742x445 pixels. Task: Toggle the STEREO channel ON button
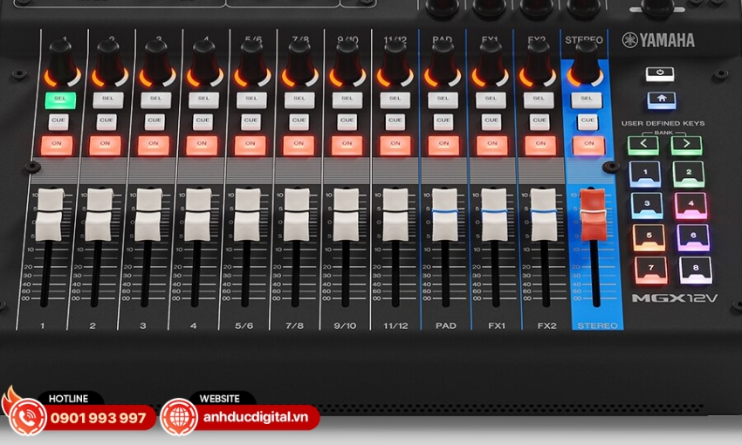[x=588, y=143]
